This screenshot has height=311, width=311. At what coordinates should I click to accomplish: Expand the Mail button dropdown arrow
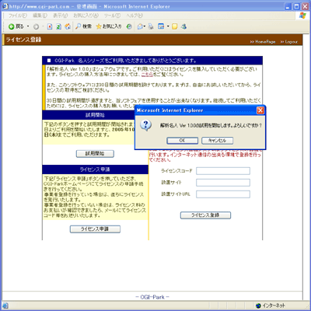[x=145, y=26]
